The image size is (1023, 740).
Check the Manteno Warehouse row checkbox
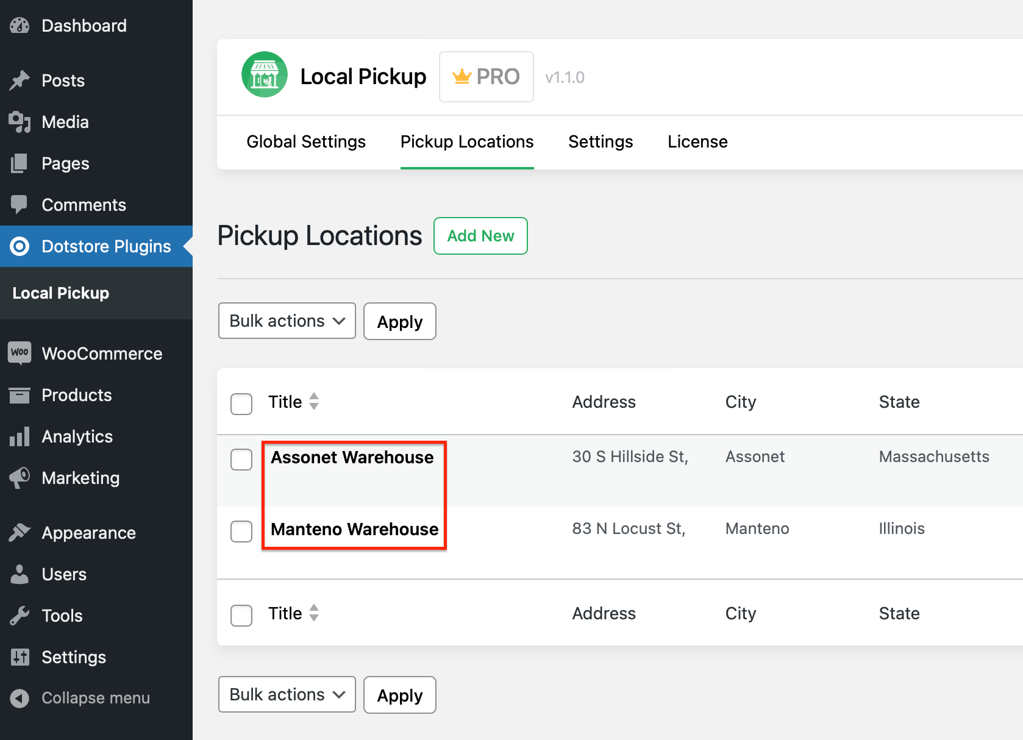[x=241, y=531]
